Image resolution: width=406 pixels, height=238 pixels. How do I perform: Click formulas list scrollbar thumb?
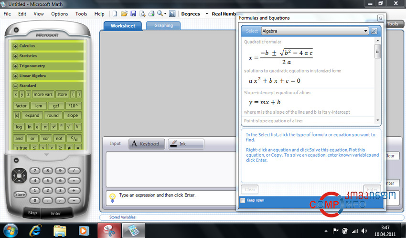[377, 51]
